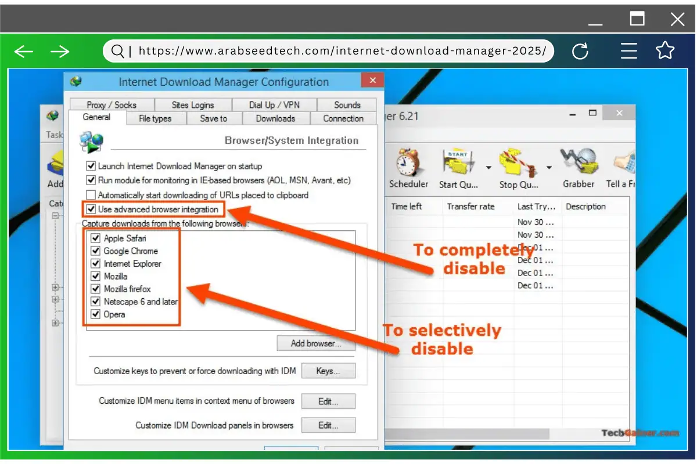Click the Add browser button
This screenshot has height=464, width=697.
[x=315, y=343]
